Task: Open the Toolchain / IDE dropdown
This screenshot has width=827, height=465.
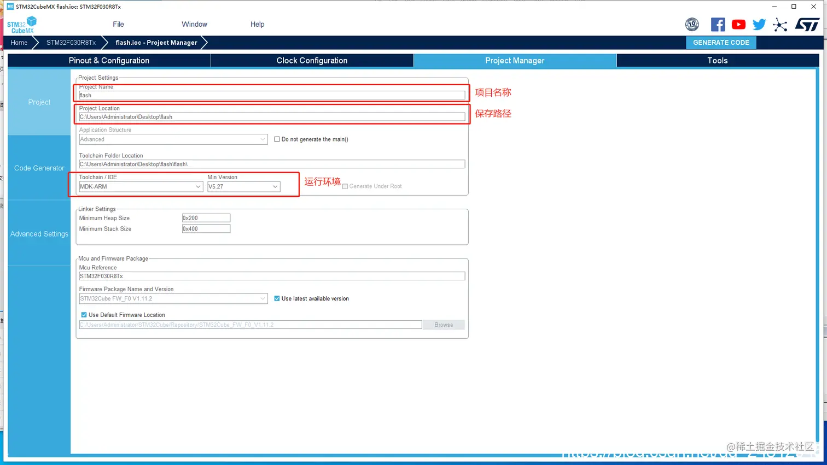Action: tap(141, 187)
